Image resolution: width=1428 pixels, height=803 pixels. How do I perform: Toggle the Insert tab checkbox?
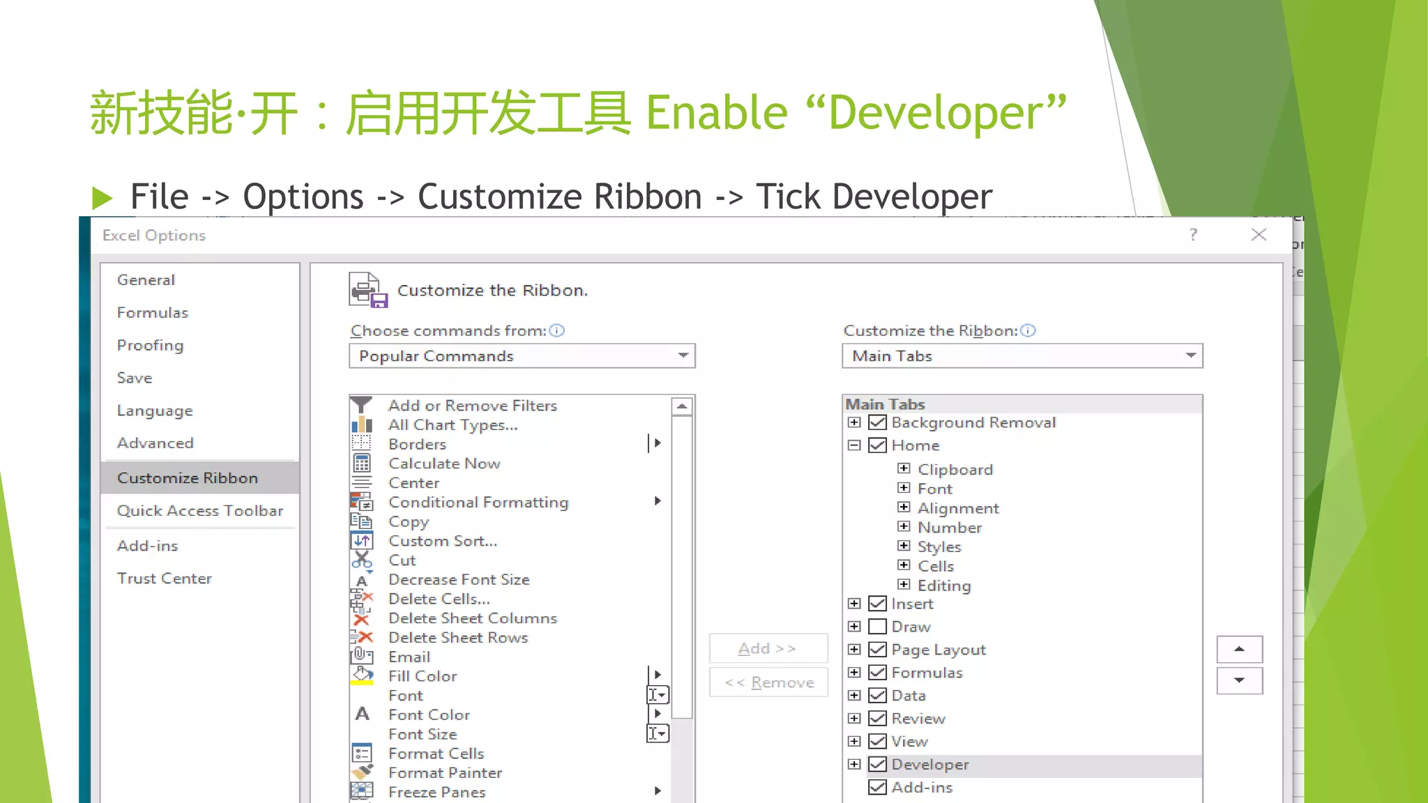[x=877, y=604]
